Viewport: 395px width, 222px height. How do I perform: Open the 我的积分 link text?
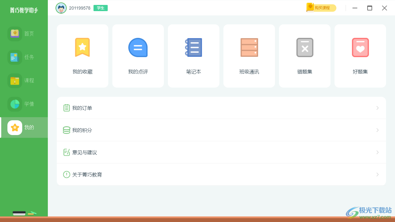82,130
